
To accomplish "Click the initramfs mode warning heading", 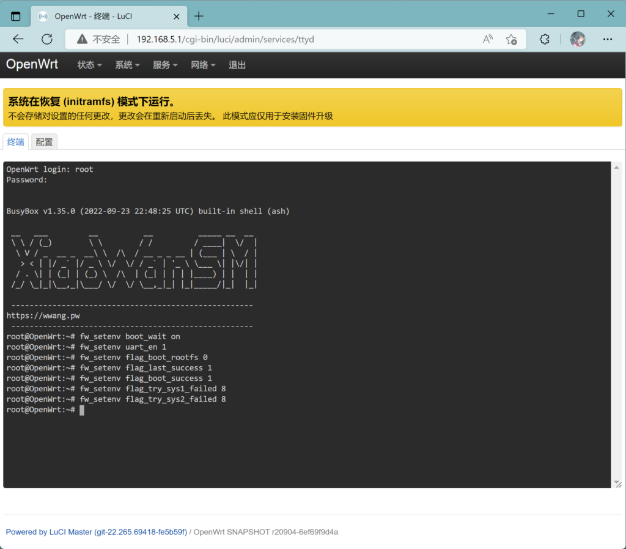I will pyautogui.click(x=92, y=101).
